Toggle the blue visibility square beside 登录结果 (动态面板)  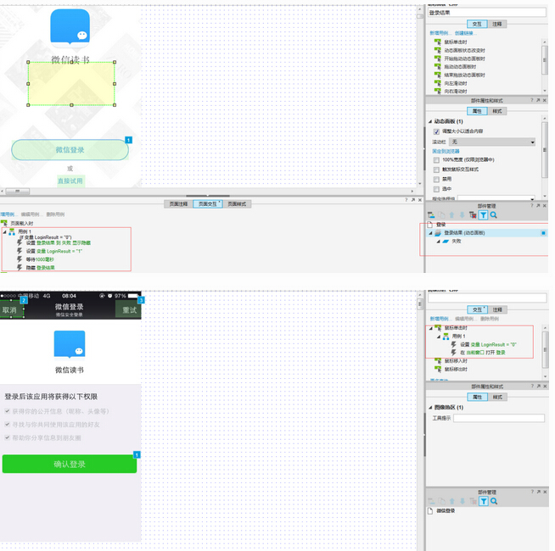[x=542, y=232]
